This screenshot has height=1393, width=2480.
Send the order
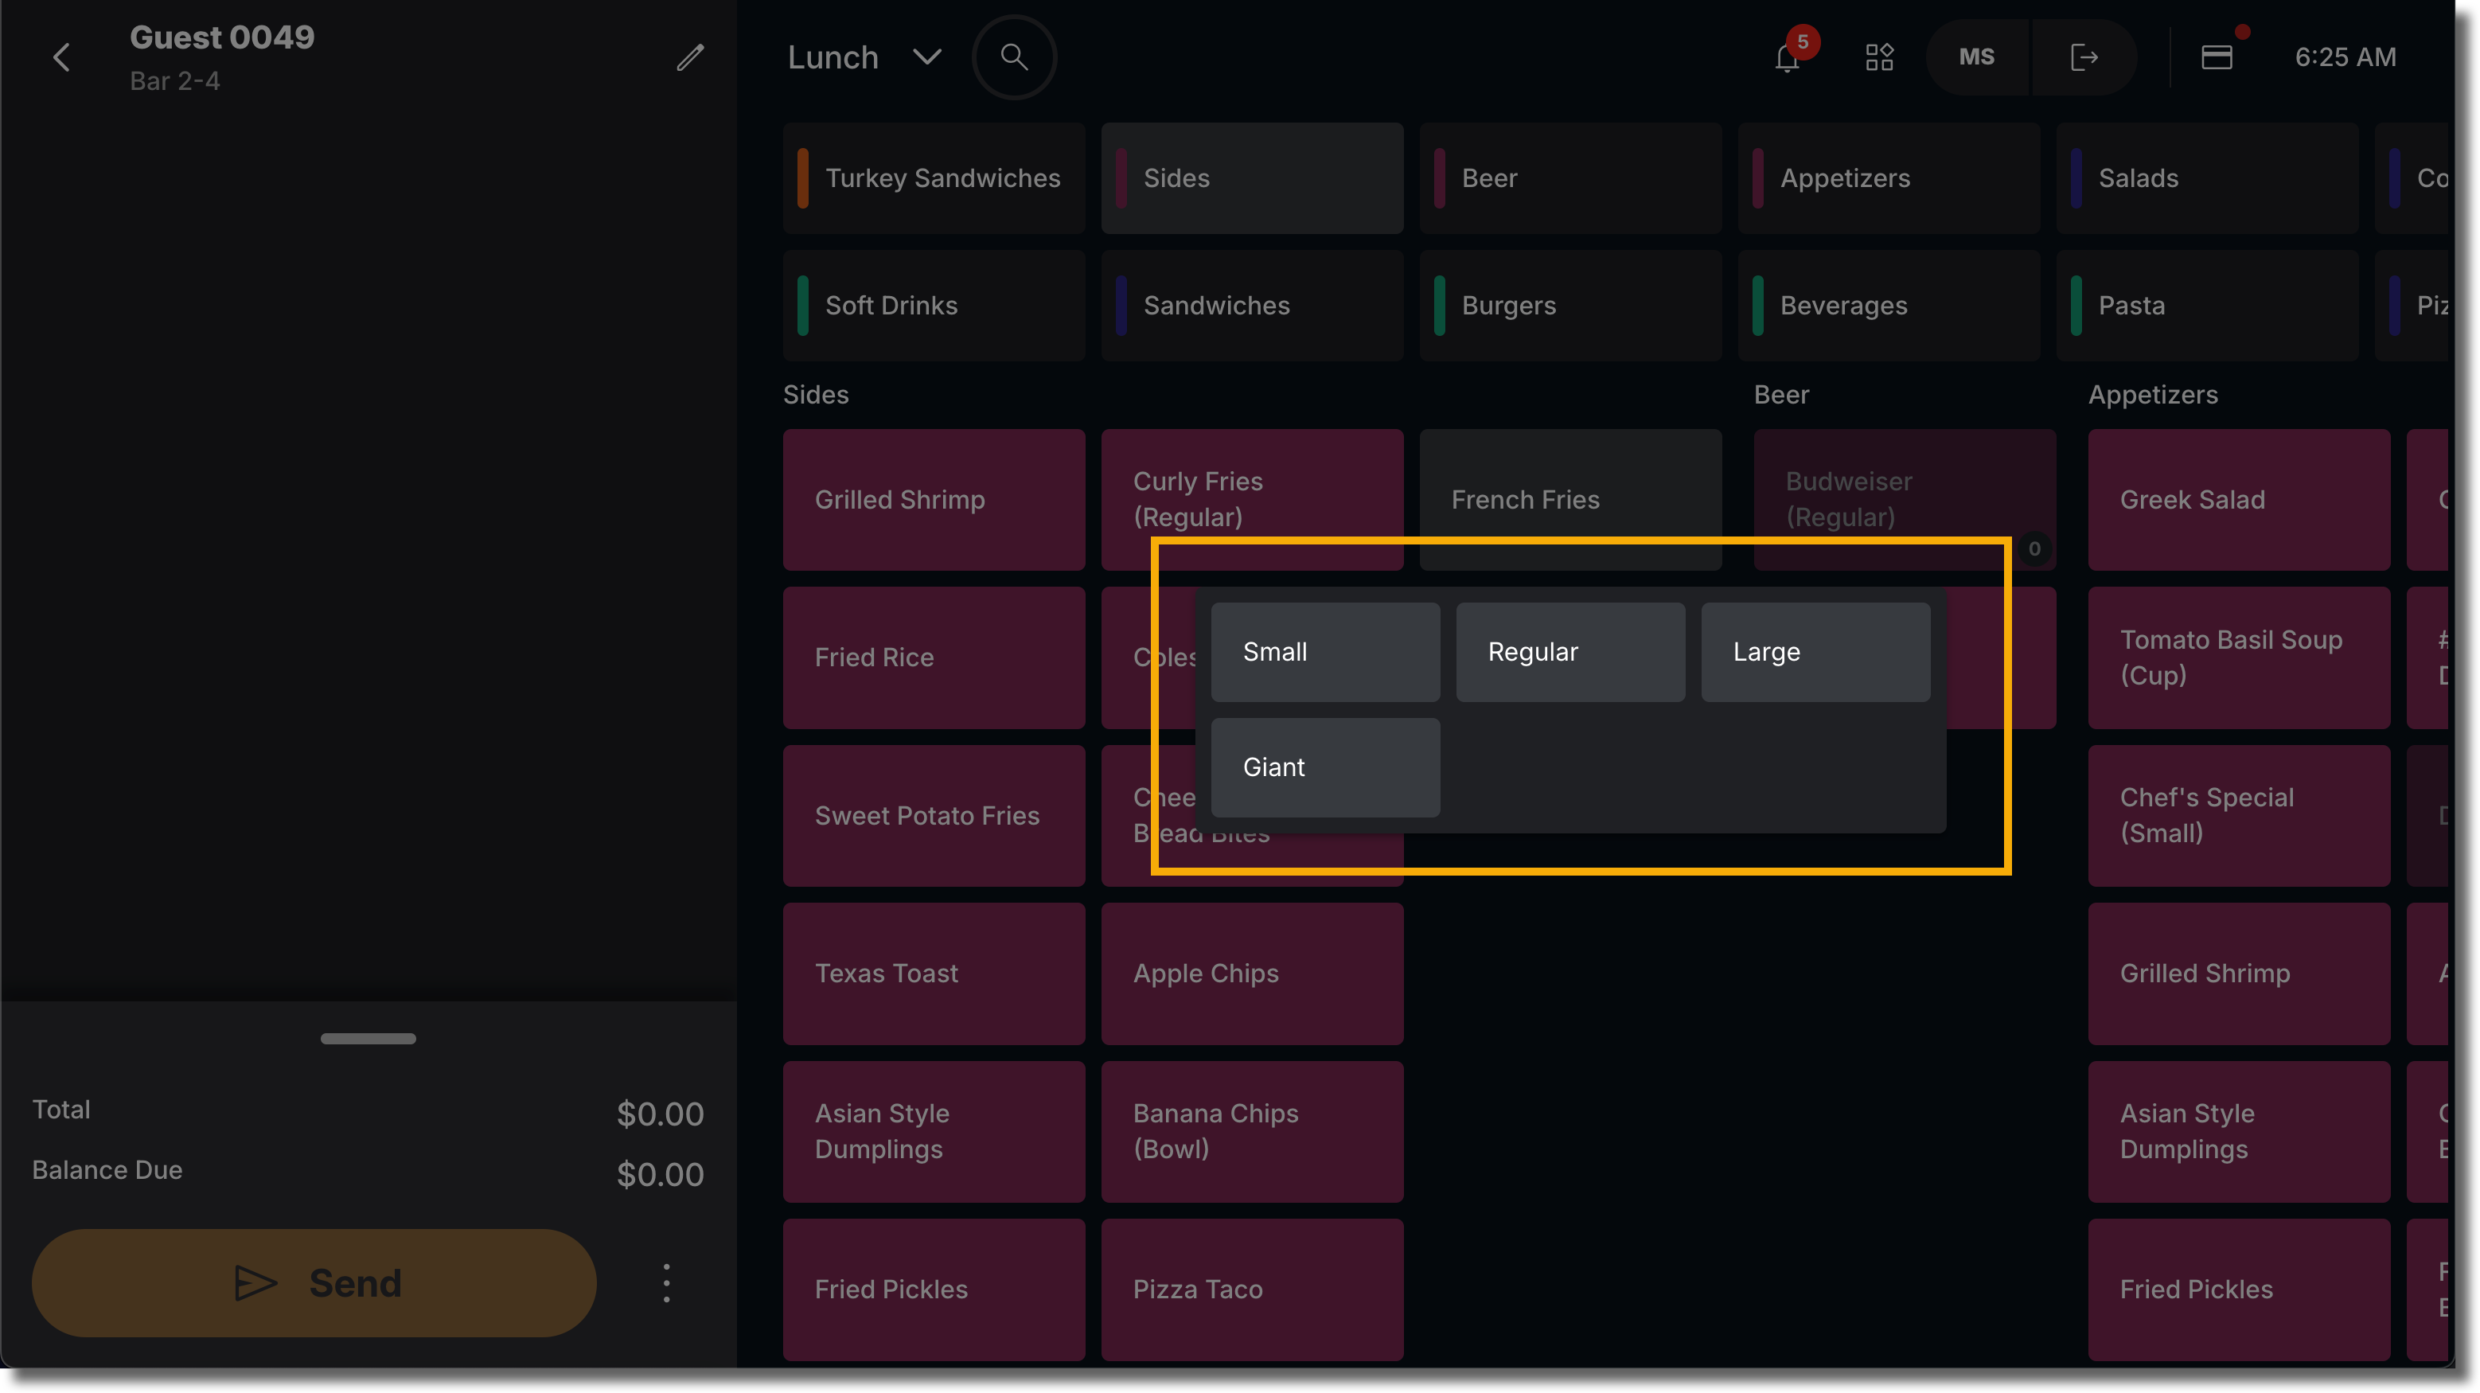click(x=314, y=1283)
